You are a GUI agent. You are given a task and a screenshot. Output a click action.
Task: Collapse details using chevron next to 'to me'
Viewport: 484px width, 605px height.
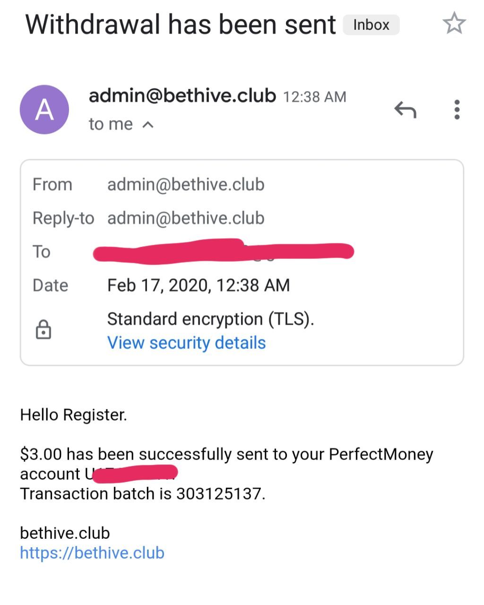click(148, 125)
